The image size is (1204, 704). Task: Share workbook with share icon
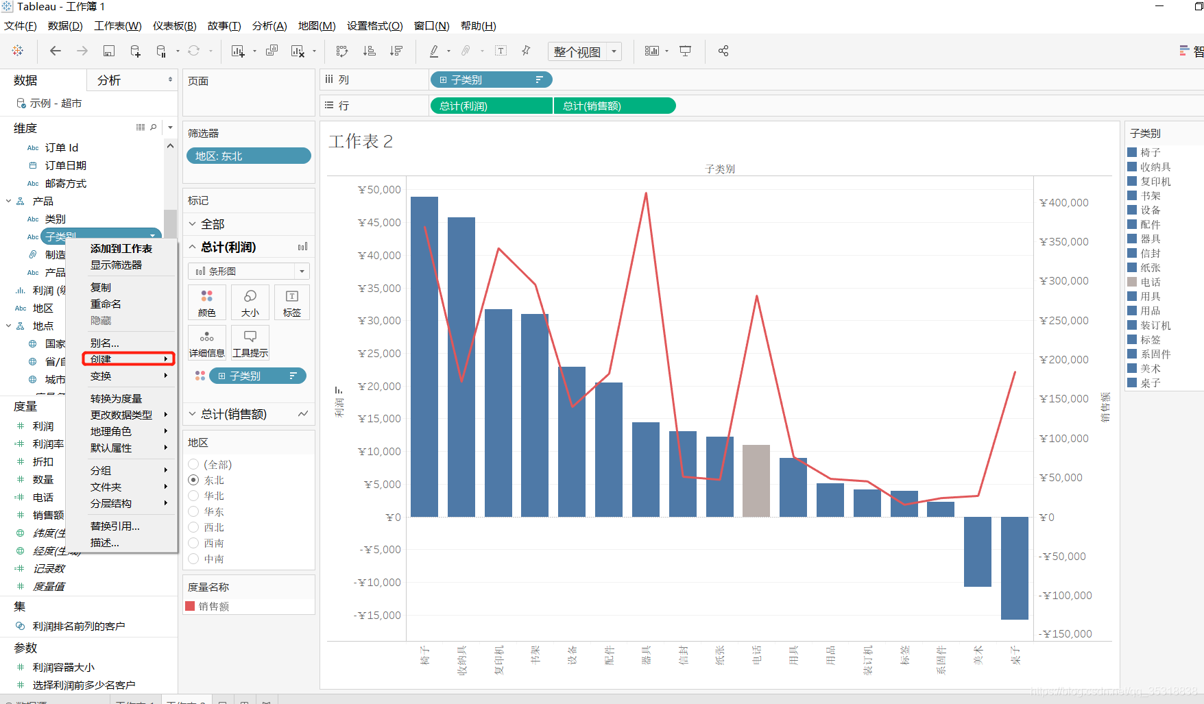(723, 51)
